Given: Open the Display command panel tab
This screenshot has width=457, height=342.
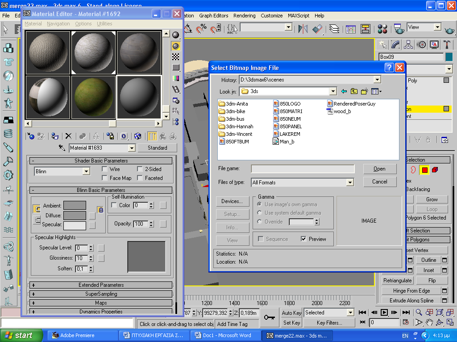Looking at the screenshot, I should click(434, 45).
